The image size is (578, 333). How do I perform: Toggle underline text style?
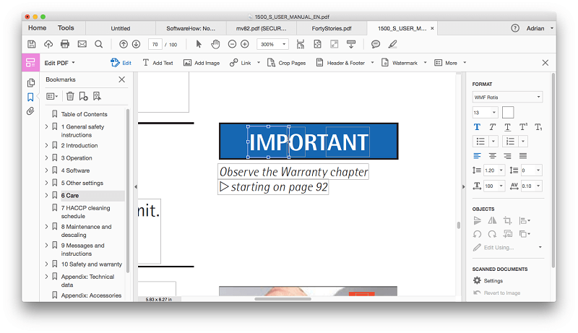[x=508, y=127]
